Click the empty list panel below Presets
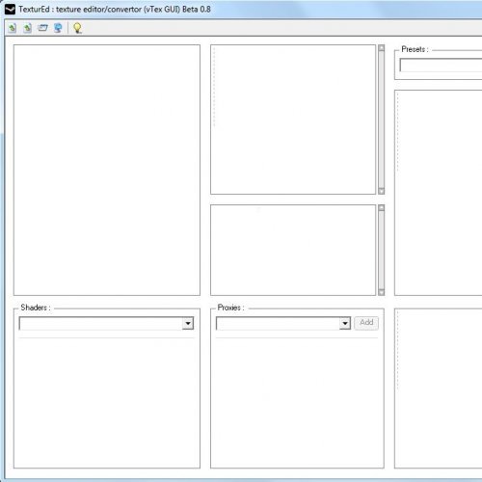Viewport: 482px width, 482px height. [x=439, y=193]
